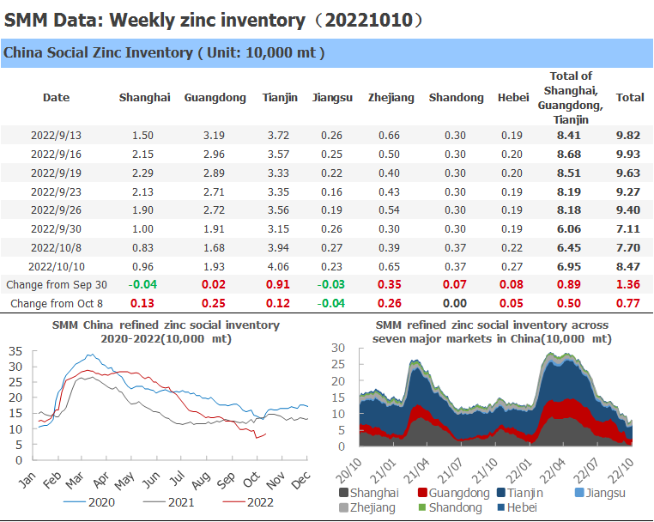The image size is (654, 522).
Task: Click the 2022 red line legend entry
Action: click(x=248, y=502)
